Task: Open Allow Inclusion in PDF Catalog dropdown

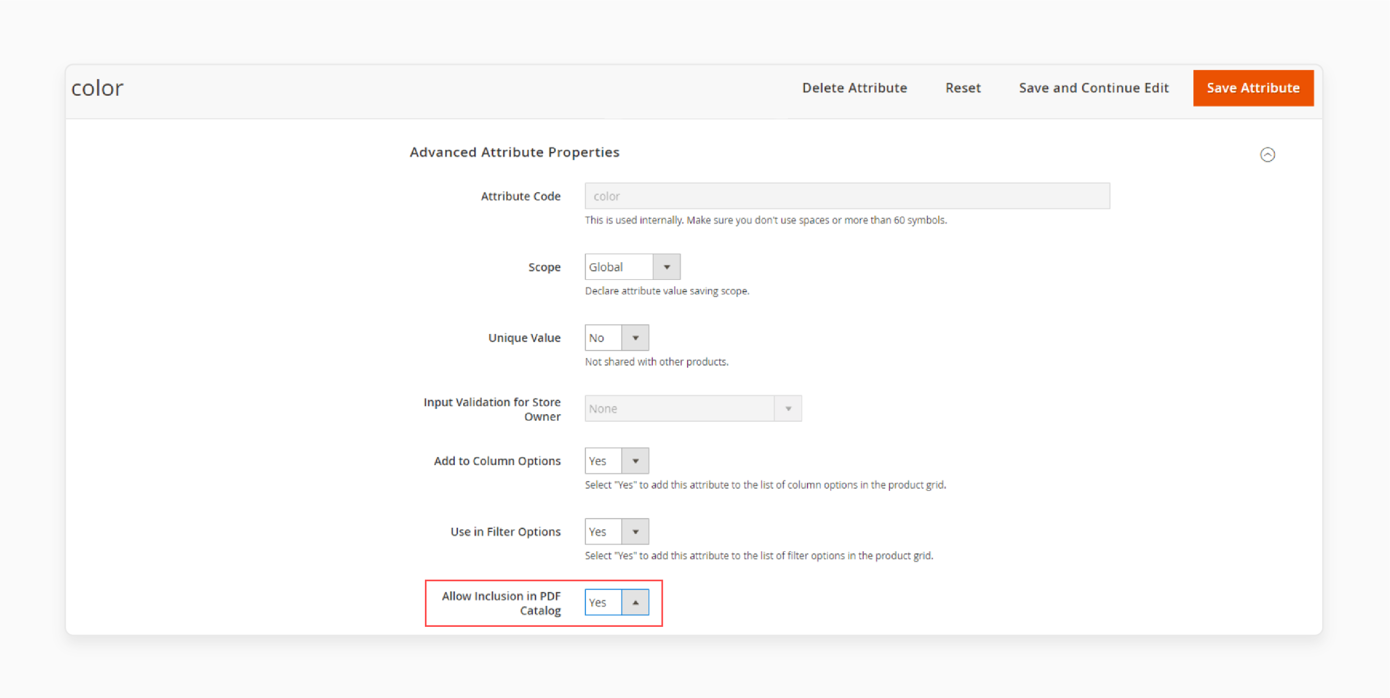Action: 616,602
